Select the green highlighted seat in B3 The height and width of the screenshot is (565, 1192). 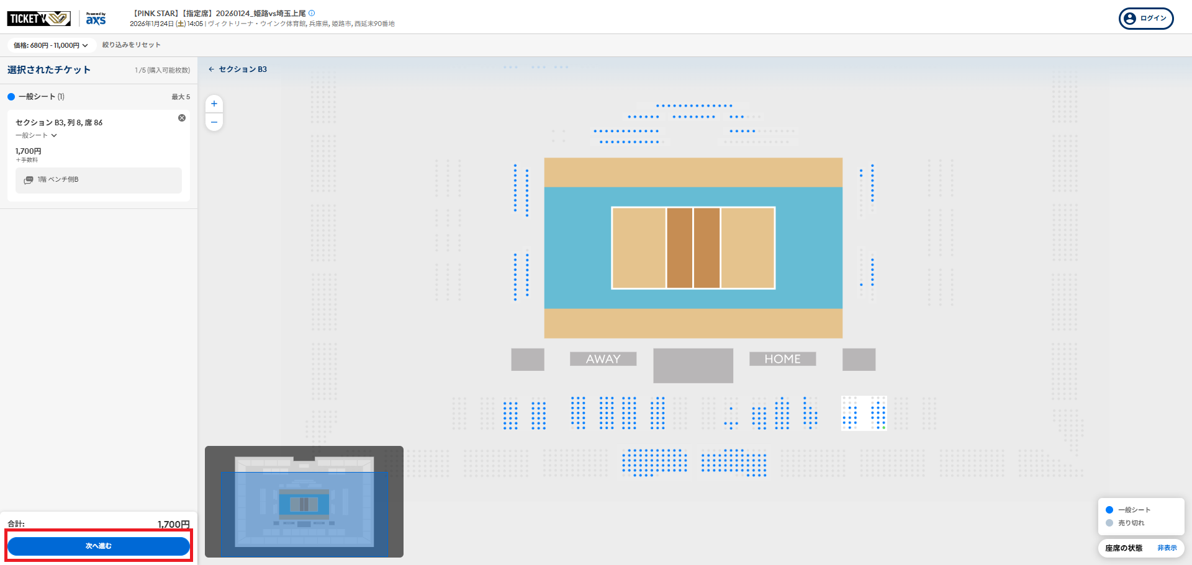[884, 427]
